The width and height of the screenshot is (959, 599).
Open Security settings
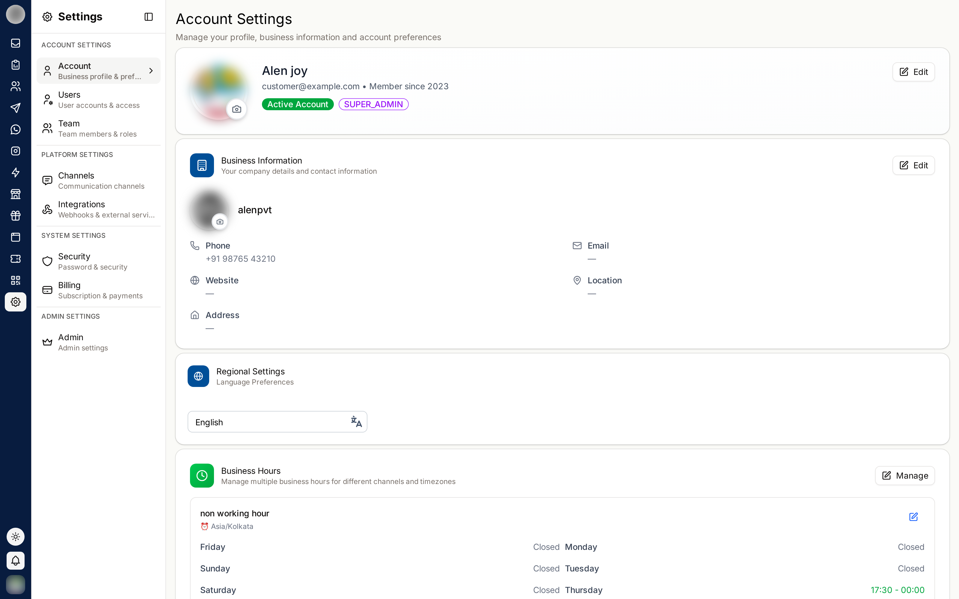[98, 261]
